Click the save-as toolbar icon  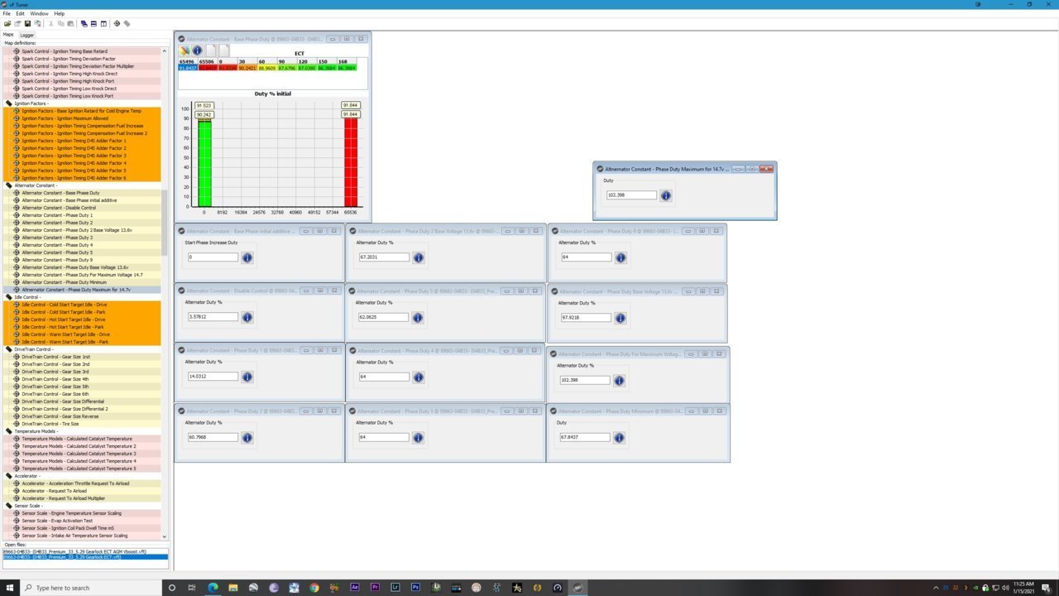click(x=37, y=23)
